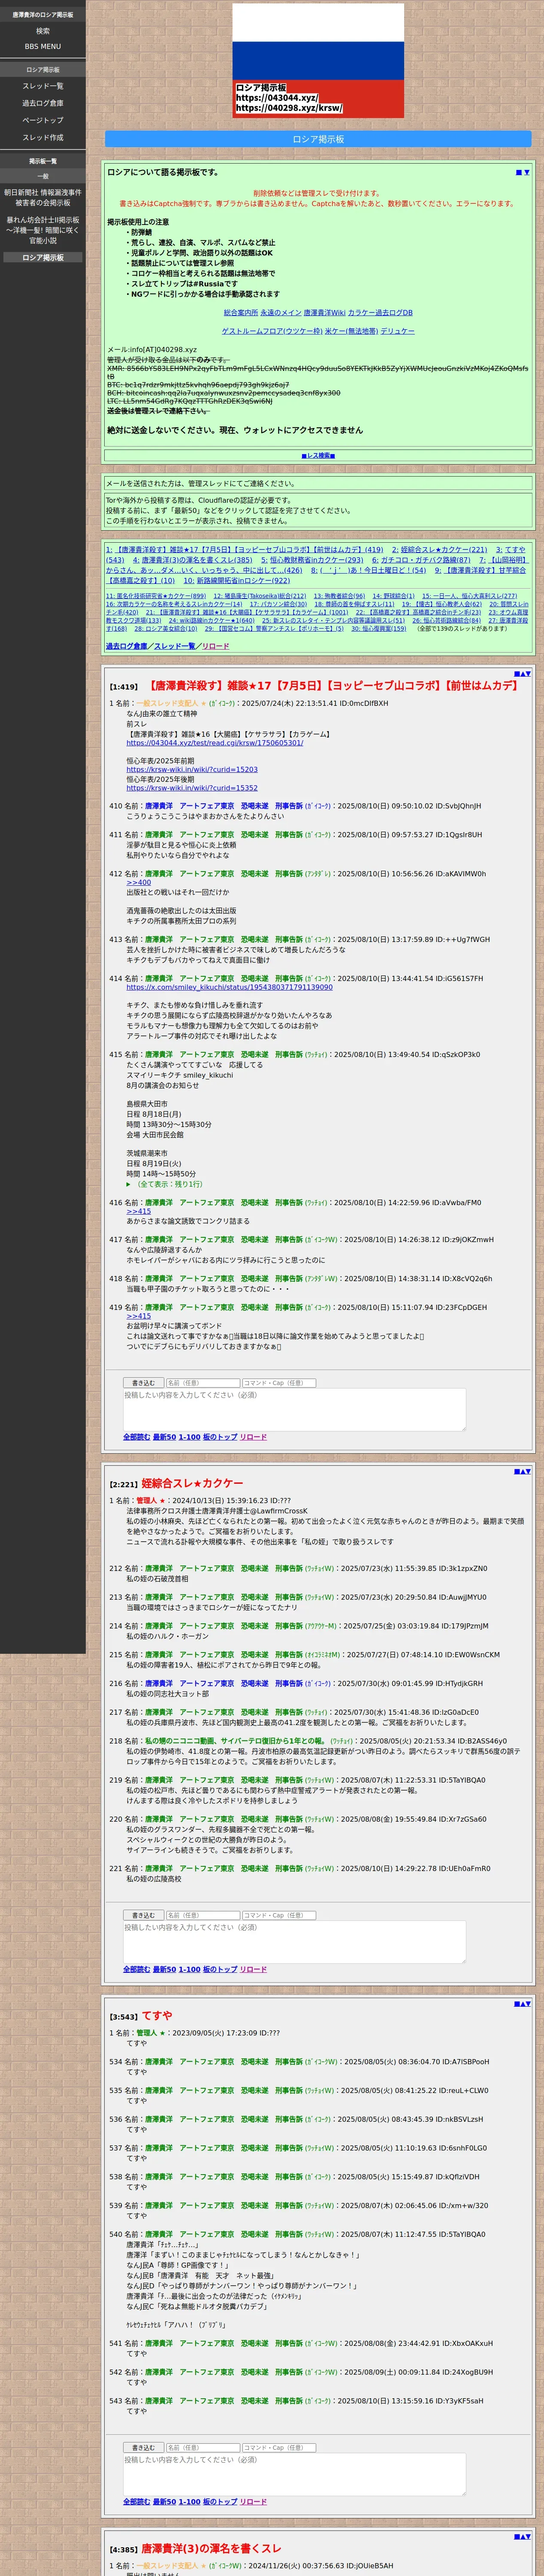Screen dimensions: 544x2576
Task: Click 1-100 under the 雑談★17 thread
Action: coord(189,1437)
